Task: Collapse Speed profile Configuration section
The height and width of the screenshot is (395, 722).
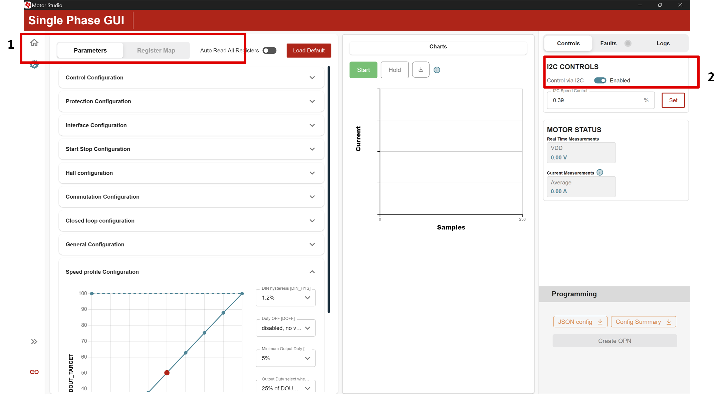Action: pos(312,272)
